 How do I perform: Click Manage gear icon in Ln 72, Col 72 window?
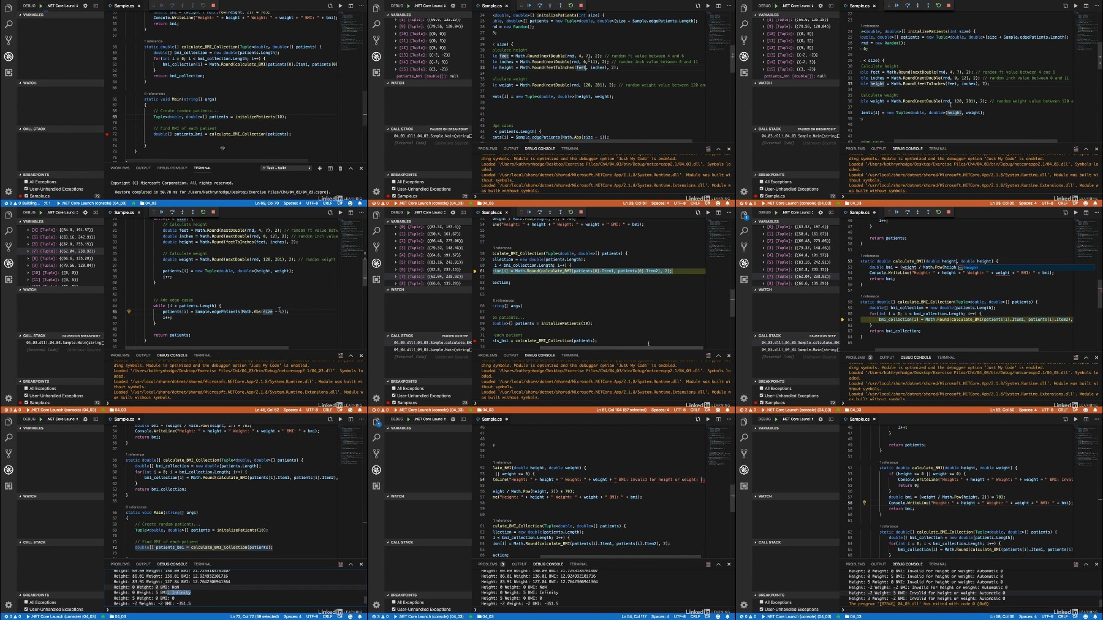(9, 605)
